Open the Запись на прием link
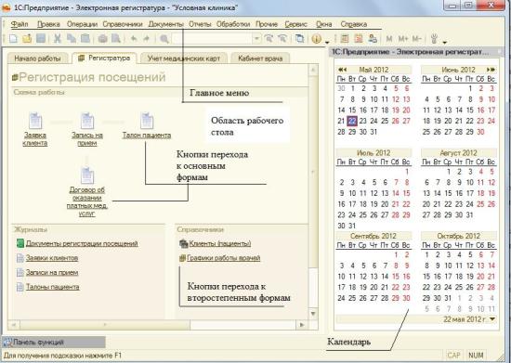Viewport: 511px width, 363px height. coord(87,139)
